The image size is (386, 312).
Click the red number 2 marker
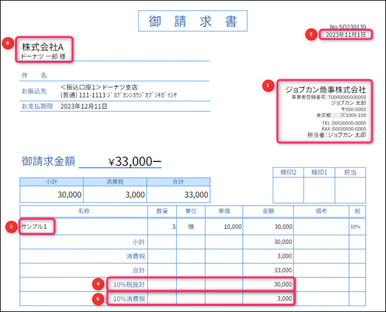point(311,34)
